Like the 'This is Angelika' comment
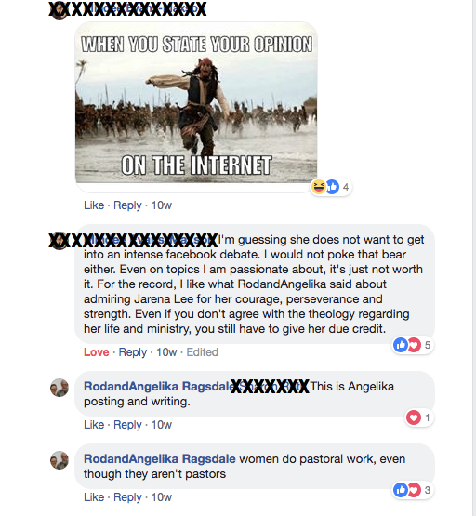Image resolution: width=476 pixels, height=516 pixels. [94, 425]
